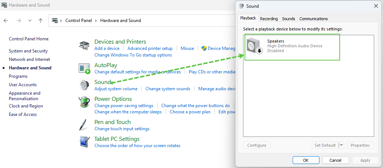This screenshot has width=383, height=168.
Task: Click the Power Options battery icon
Action: click(84, 102)
